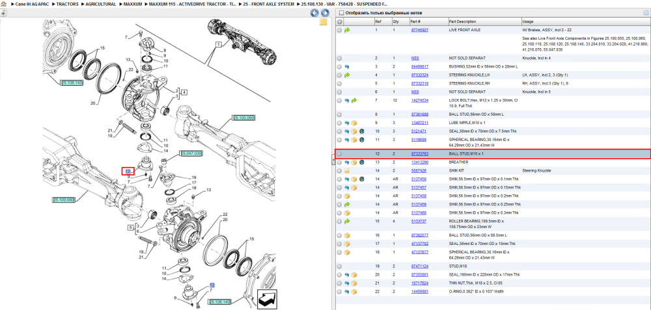Image resolution: width=651 pixels, height=310 pixels.
Task: Add LIVE FRONT AXLE row via circle icon
Action: click(x=339, y=31)
